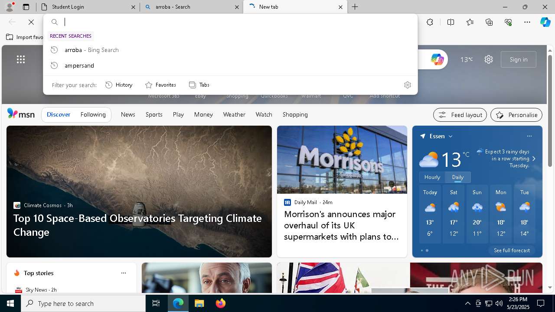This screenshot has width=555, height=312.
Task: Open the Shopping category
Action: point(295,114)
